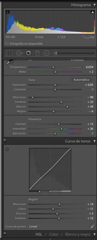This screenshot has height=240, width=97.
Task: Collapse the Curva de tonos panel
Action: pos(94,141)
